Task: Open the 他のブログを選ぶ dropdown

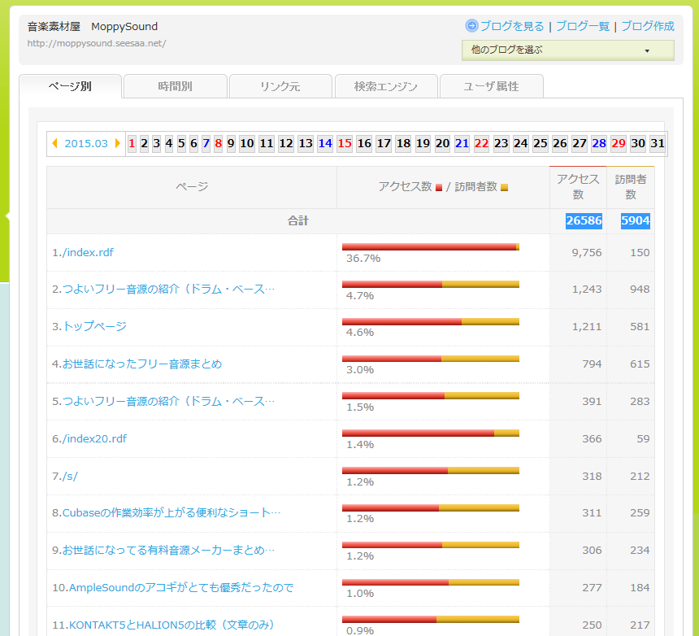Action: point(567,50)
